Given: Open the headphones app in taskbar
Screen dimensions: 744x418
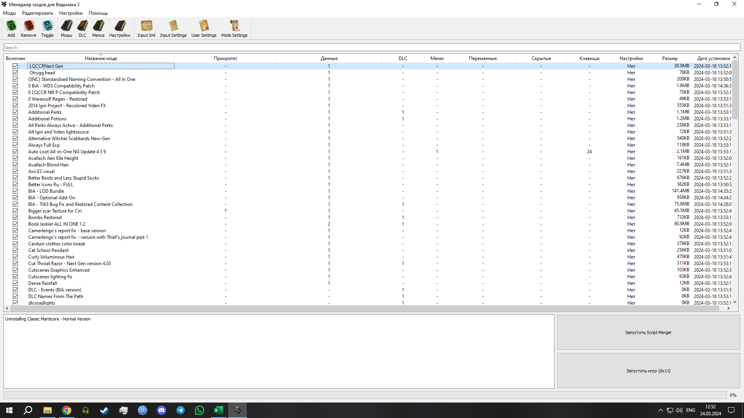Looking at the screenshot, I should click(x=86, y=410).
